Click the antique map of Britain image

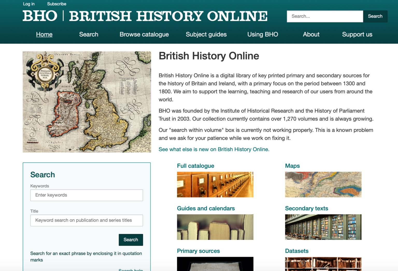click(87, 102)
